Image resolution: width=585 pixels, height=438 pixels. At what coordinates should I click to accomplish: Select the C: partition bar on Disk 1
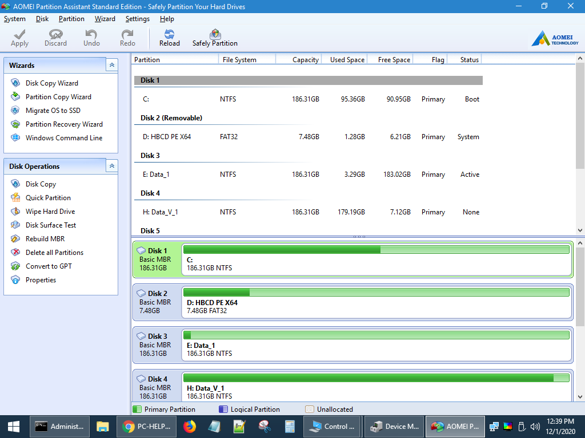point(376,263)
